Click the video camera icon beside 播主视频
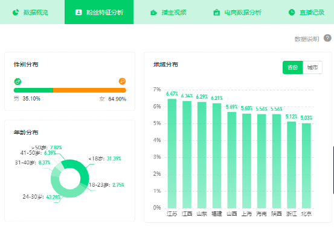Screen dimensions: 334x227 153,13
